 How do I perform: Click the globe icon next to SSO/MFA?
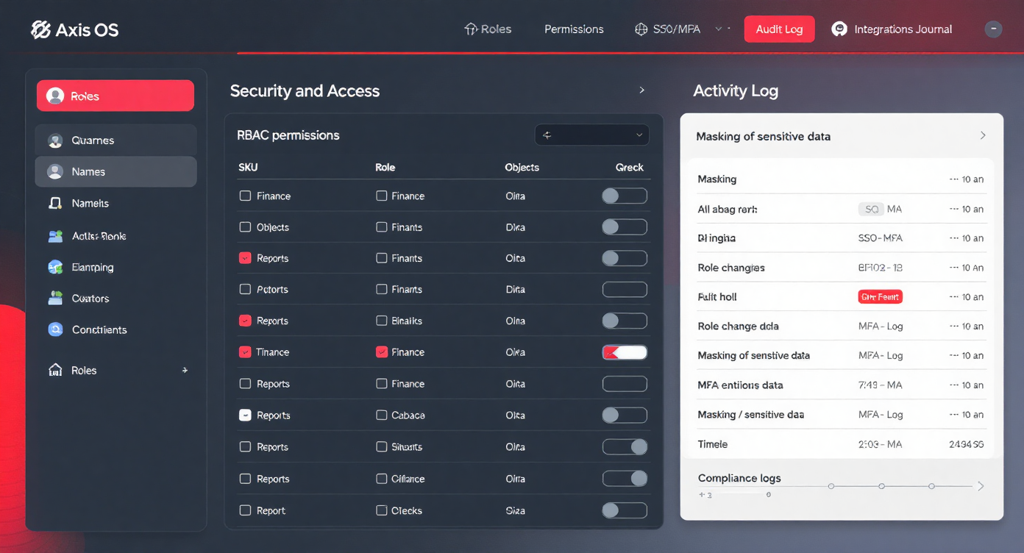pyautogui.click(x=641, y=29)
